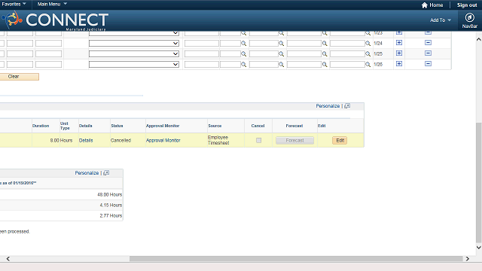Sort by the Duration column header

pyautogui.click(x=41, y=126)
